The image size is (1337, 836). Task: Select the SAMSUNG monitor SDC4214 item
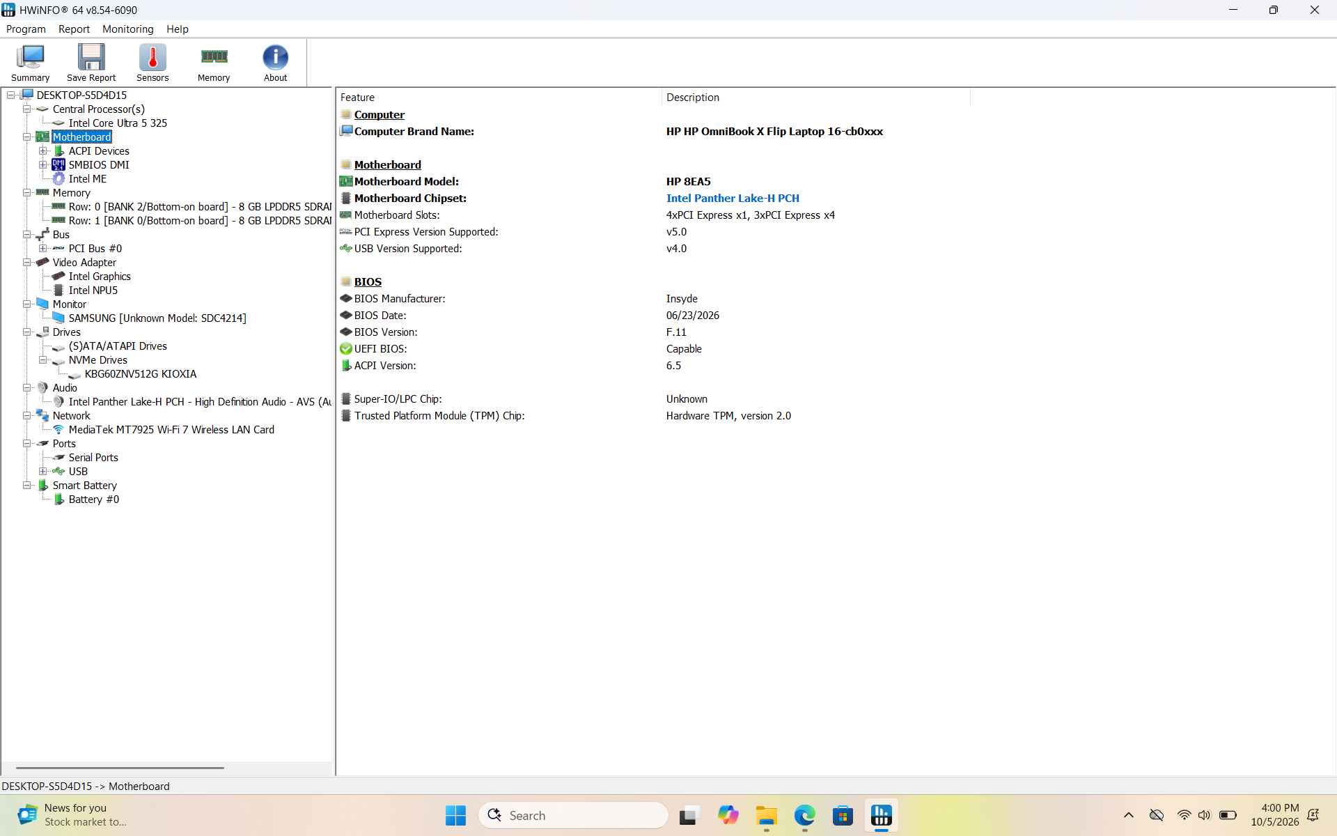point(157,318)
